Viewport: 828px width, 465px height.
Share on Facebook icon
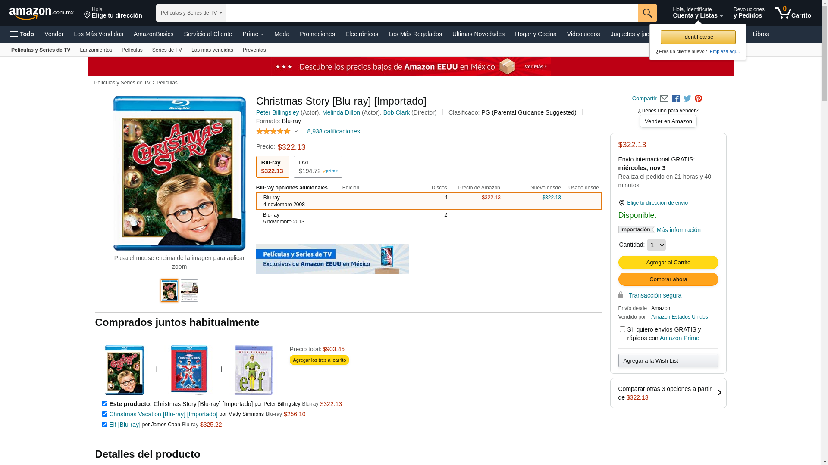pyautogui.click(x=676, y=99)
